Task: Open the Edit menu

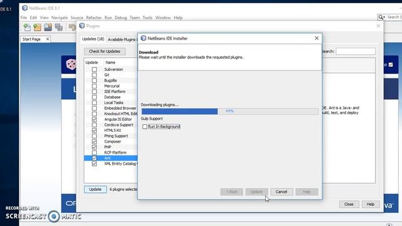Action: tap(33, 18)
